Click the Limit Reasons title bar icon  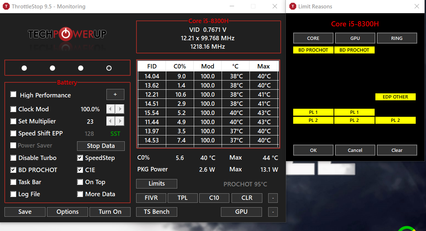pyautogui.click(x=292, y=6)
